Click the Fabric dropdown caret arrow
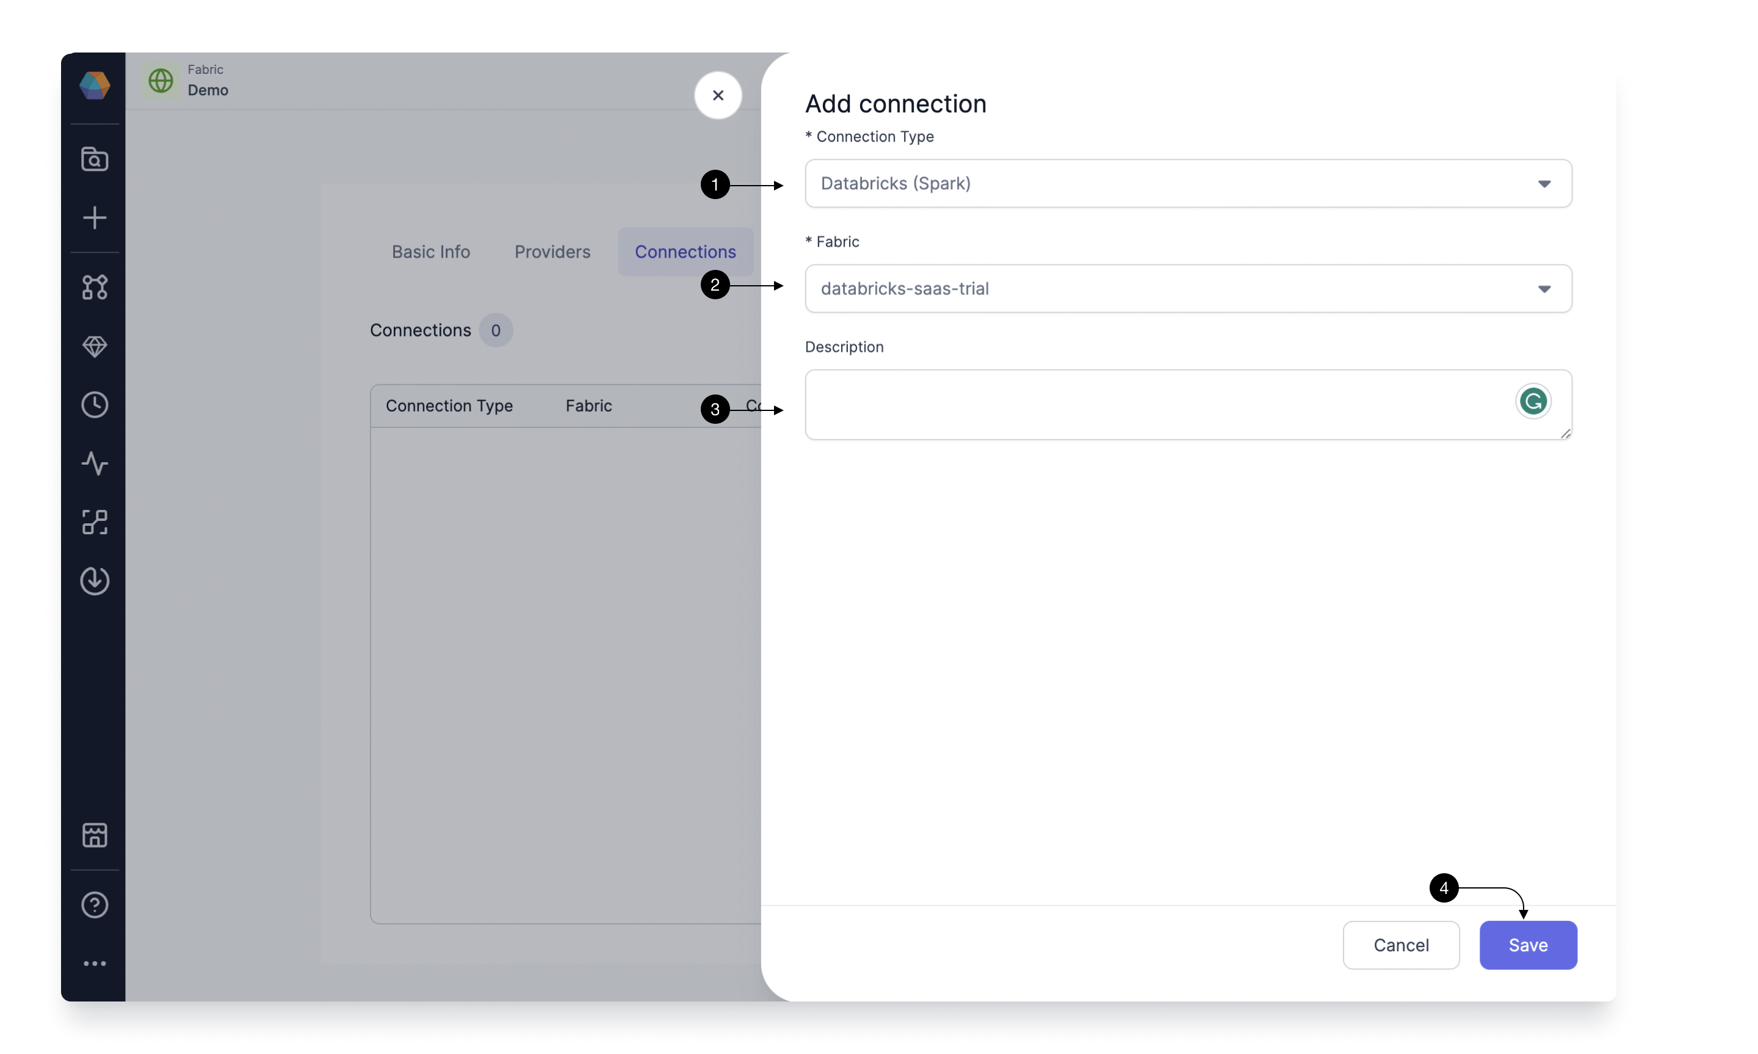 click(1544, 289)
